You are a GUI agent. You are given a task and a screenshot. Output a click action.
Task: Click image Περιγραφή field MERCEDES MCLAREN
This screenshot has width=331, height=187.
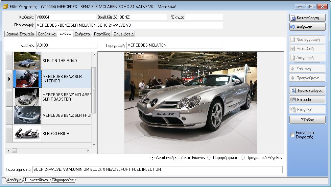(175, 45)
